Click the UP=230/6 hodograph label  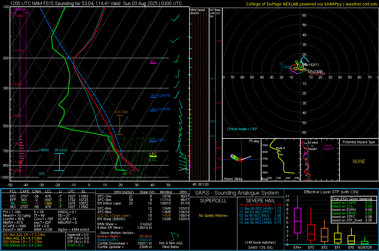(315, 71)
